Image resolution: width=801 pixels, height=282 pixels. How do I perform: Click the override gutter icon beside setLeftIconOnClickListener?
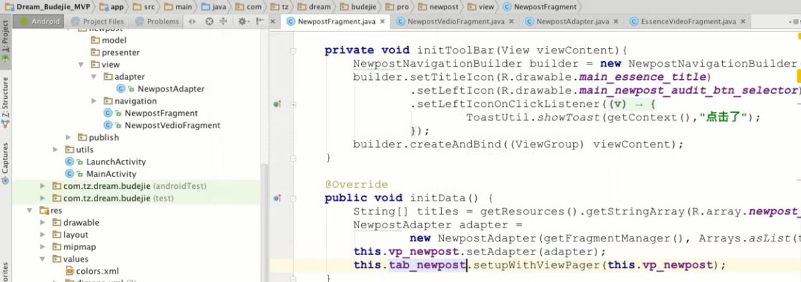277,104
